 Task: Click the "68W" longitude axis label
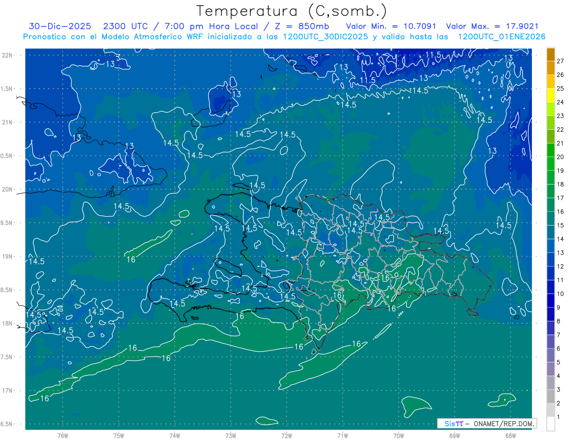(x=510, y=436)
